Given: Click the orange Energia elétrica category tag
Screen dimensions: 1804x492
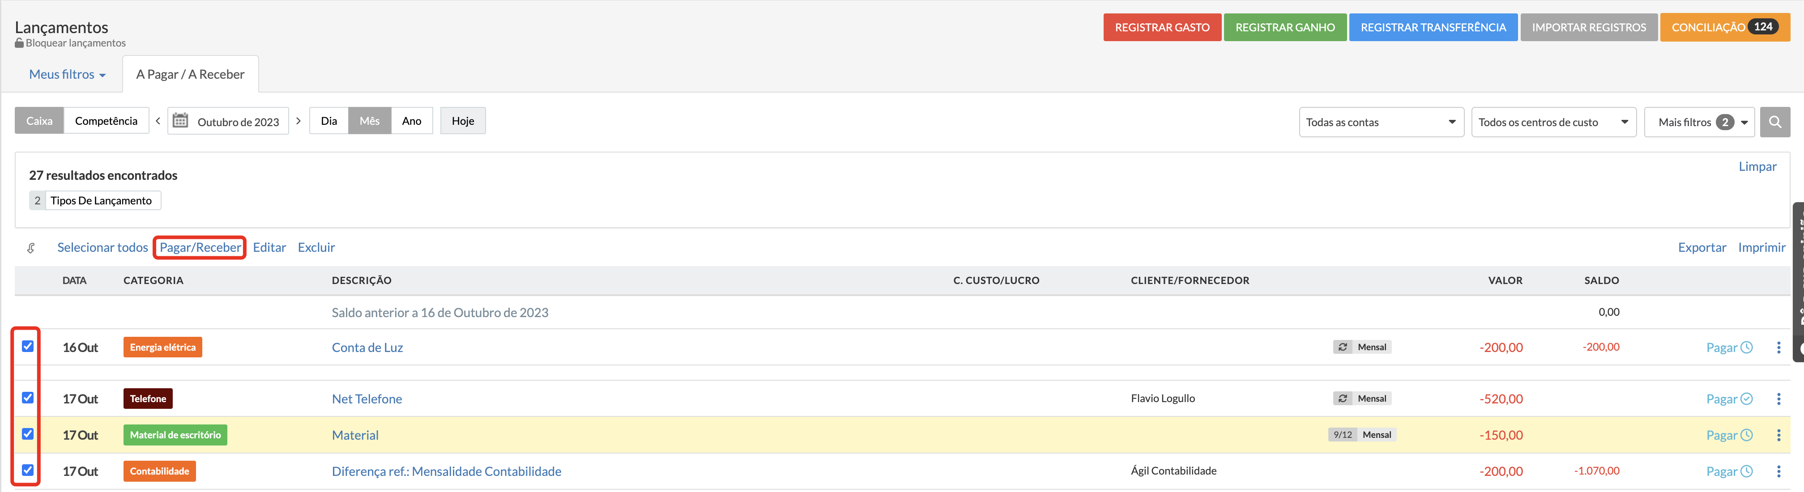Looking at the screenshot, I should coord(162,347).
